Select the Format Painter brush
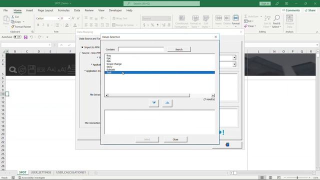This screenshot has height=180, width=320. [12, 26]
